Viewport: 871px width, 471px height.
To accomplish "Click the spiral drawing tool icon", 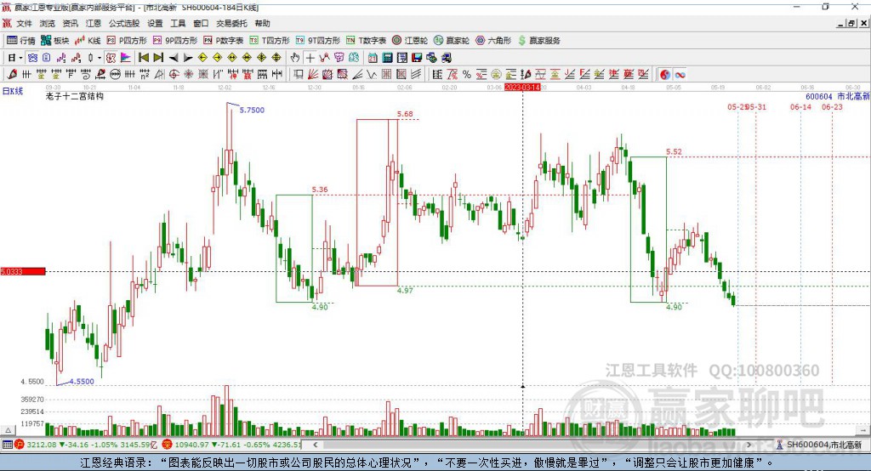I will 86,74.
